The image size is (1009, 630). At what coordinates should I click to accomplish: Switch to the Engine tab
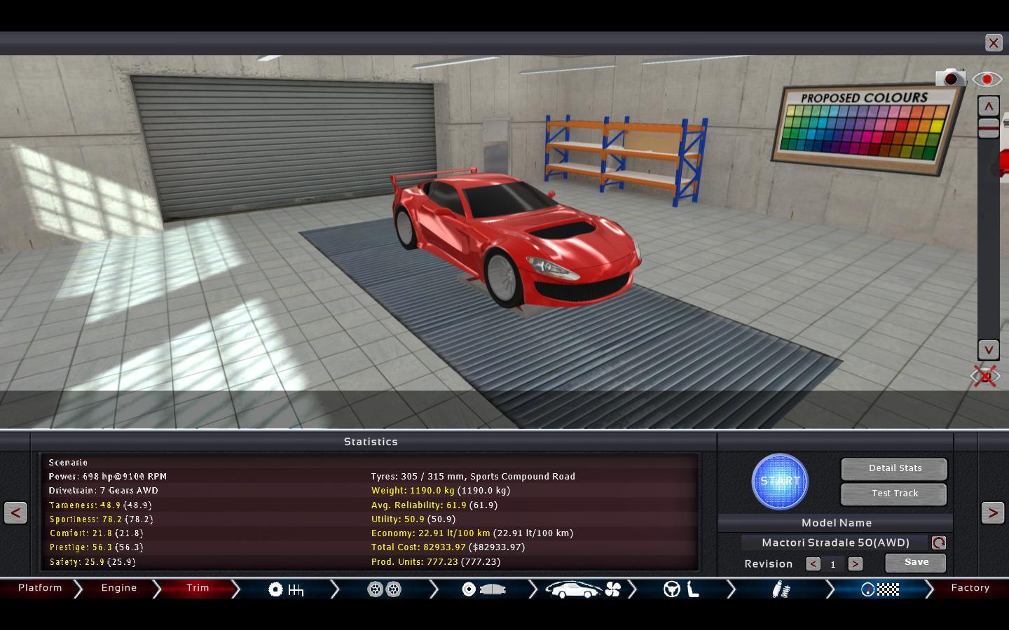tap(119, 588)
